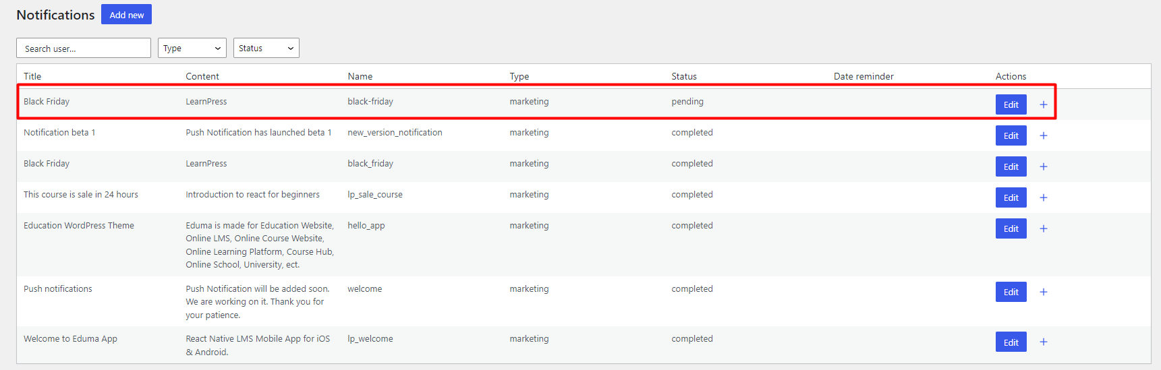Edit the Welcome to Eduma App notification
Image resolution: width=1161 pixels, height=370 pixels.
point(1011,342)
